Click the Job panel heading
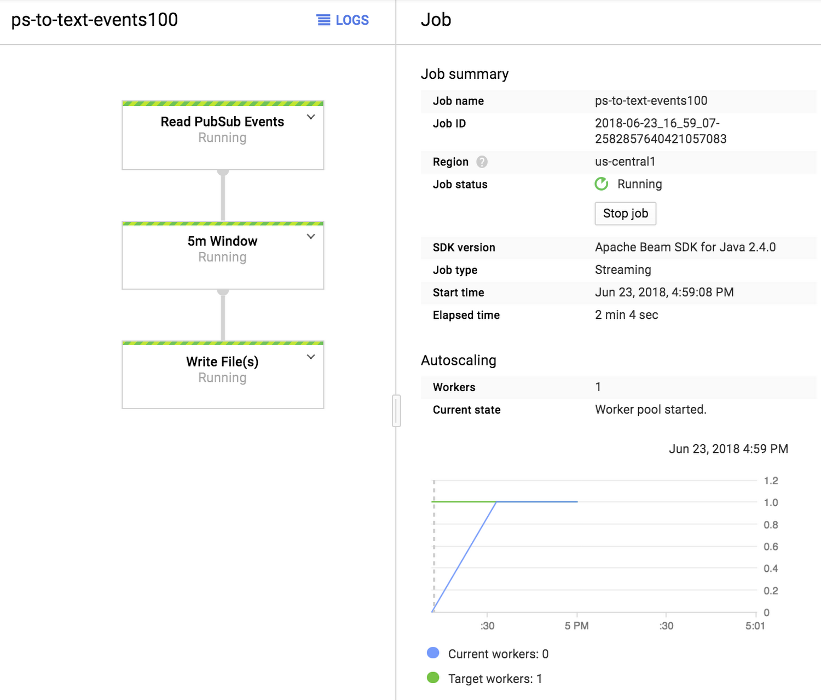 click(436, 20)
